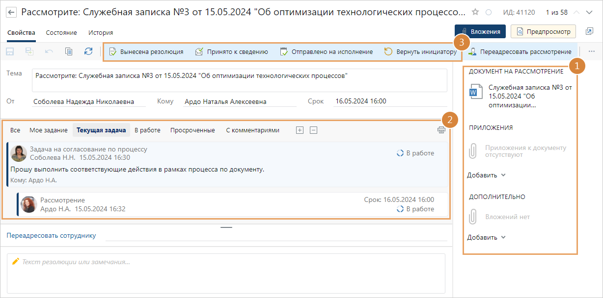Expand Добавить dropdown under Приложения
Viewport: 603px width, 298px height.
pos(486,175)
